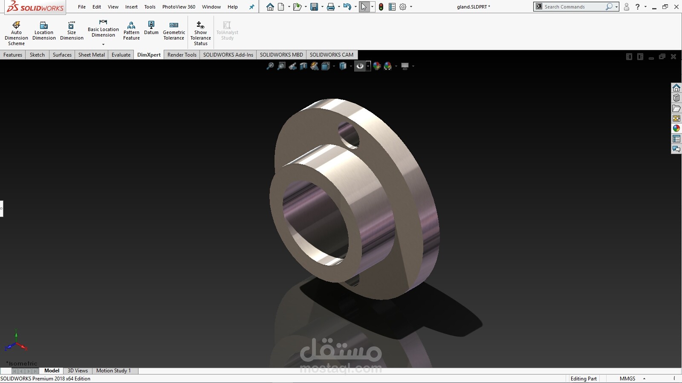Image resolution: width=682 pixels, height=383 pixels.
Task: Switch to Previous View
Action: click(x=292, y=66)
